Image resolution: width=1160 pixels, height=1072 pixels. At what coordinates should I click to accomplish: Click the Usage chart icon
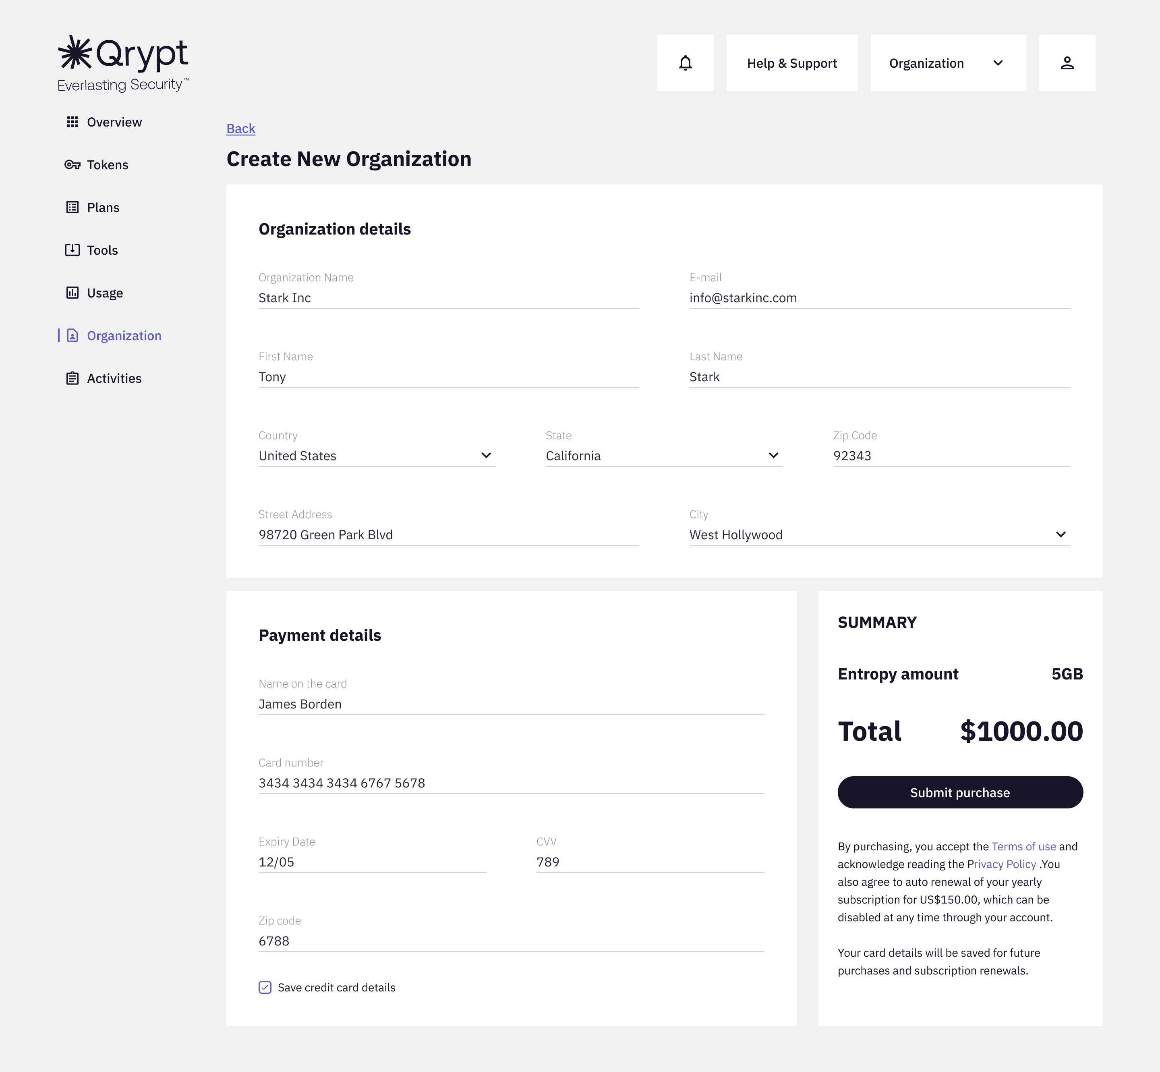72,292
